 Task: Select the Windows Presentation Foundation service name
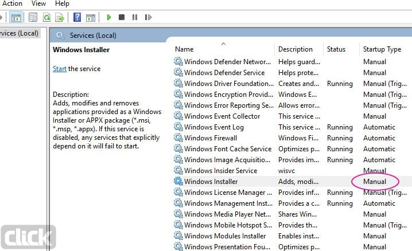[227, 247]
